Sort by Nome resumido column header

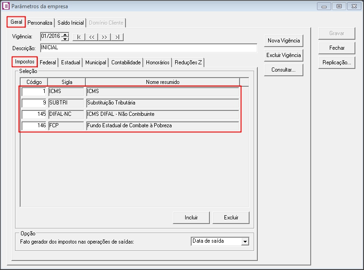click(x=162, y=82)
